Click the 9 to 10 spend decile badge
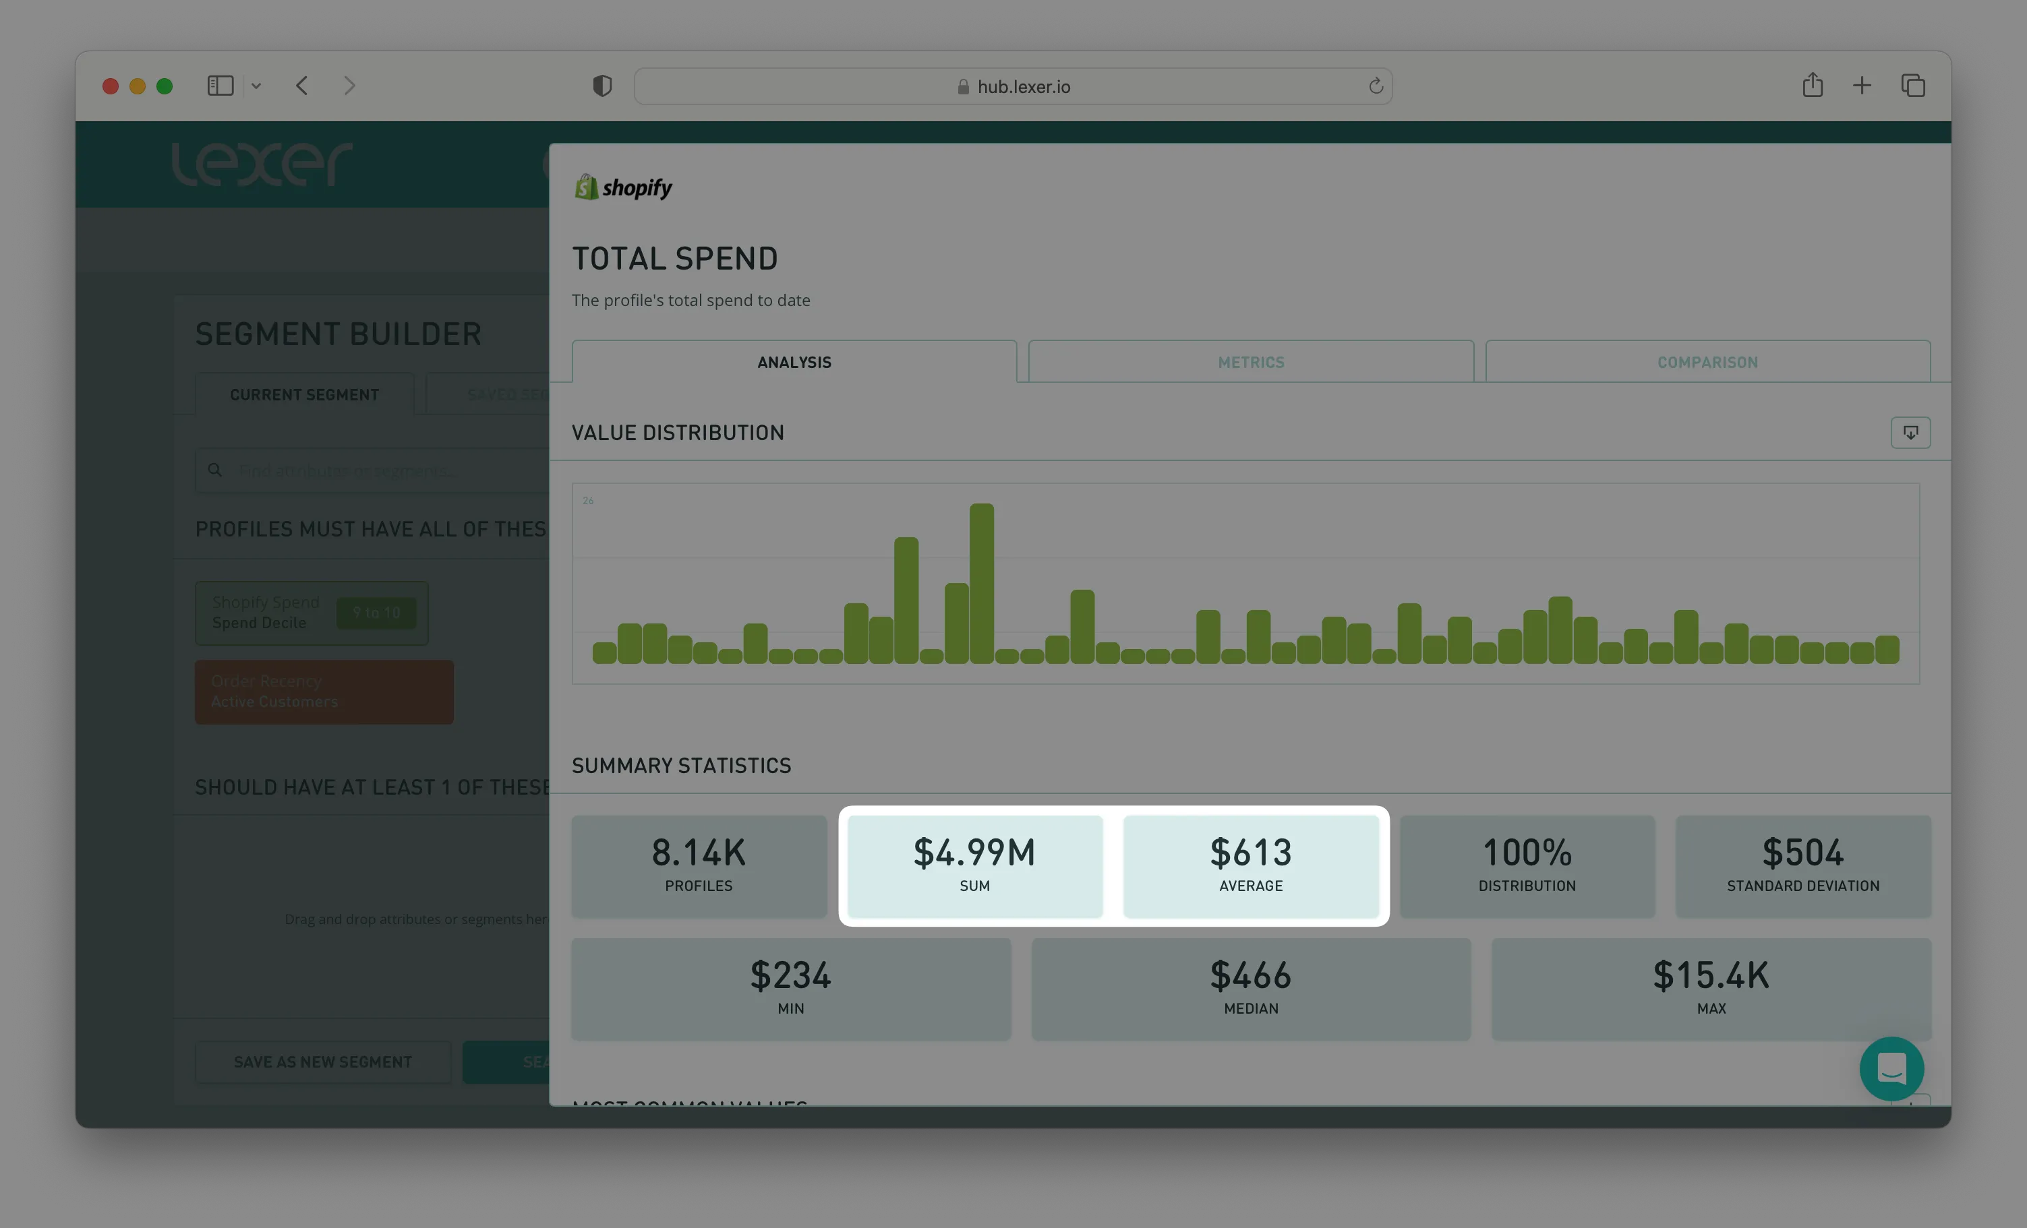This screenshot has width=2027, height=1228. pos(376,613)
